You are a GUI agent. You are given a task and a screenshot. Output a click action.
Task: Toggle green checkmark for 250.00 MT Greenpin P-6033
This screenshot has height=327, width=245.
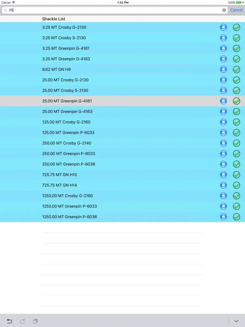[237, 154]
